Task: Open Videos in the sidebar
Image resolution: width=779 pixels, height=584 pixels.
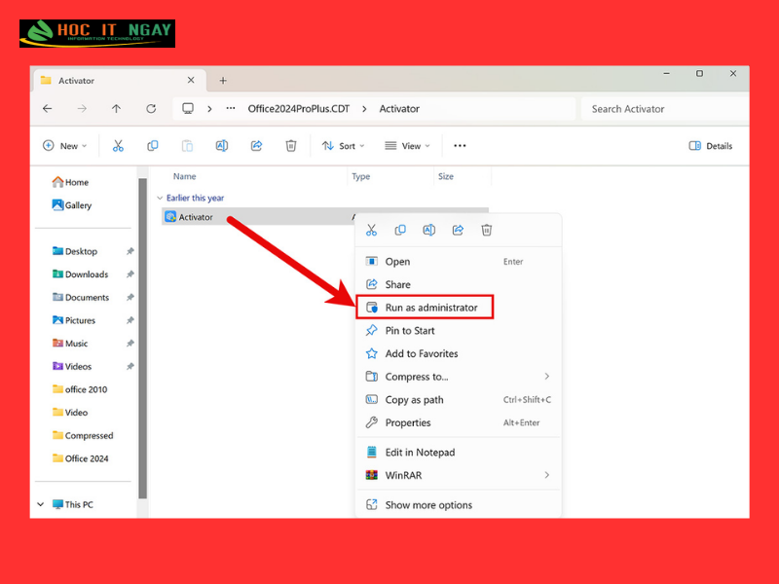Action: [72, 367]
